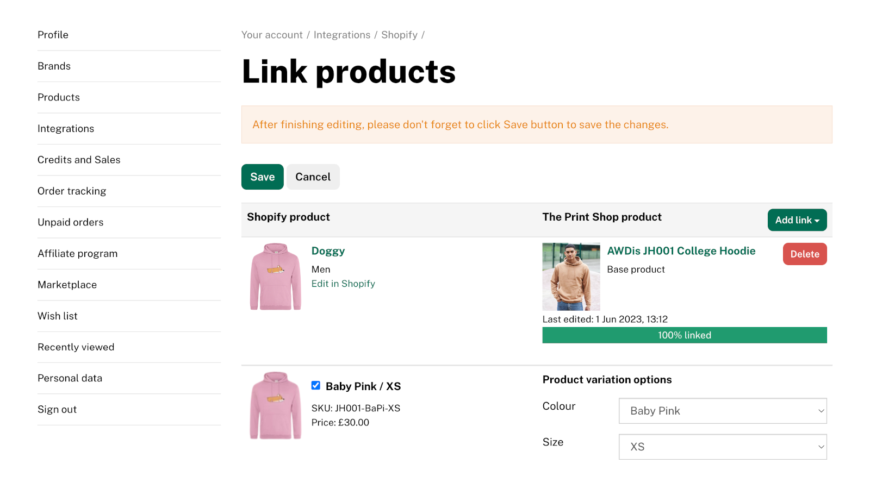The width and height of the screenshot is (870, 489).
Task: Delete the AWDis JH001 College Hoodie link
Action: [804, 254]
